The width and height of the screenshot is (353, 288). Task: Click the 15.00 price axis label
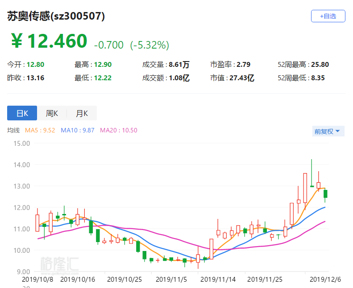click(21, 144)
